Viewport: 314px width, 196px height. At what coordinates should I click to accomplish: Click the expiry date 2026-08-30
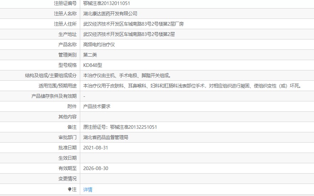[96, 168]
